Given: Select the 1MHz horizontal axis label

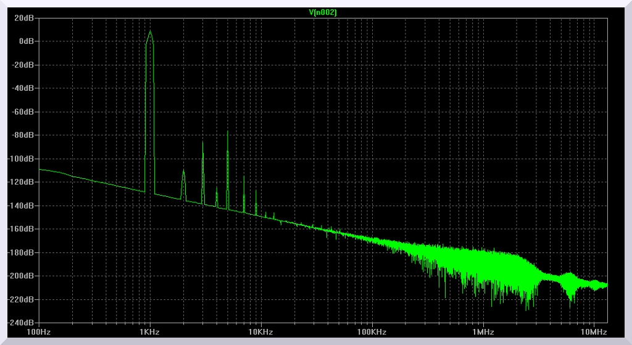Looking at the screenshot, I should 483,332.
